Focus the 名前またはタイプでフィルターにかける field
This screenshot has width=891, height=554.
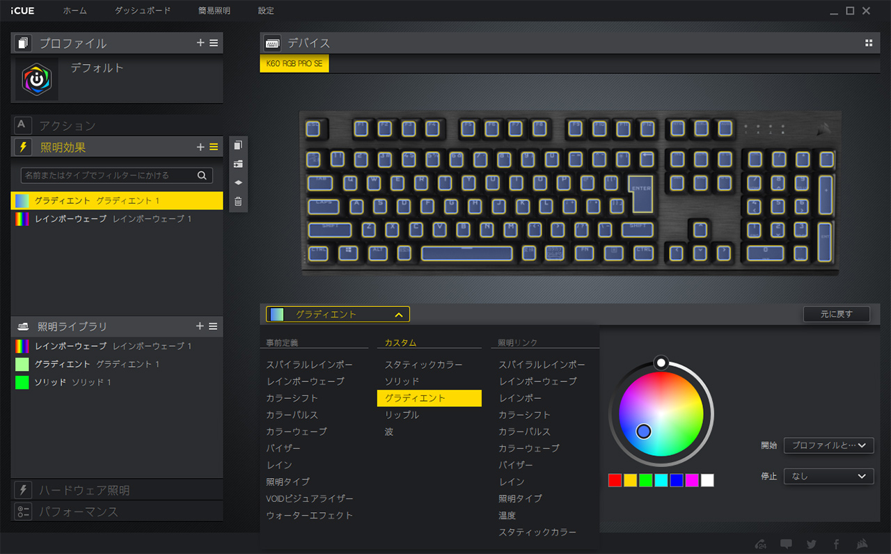click(117, 175)
